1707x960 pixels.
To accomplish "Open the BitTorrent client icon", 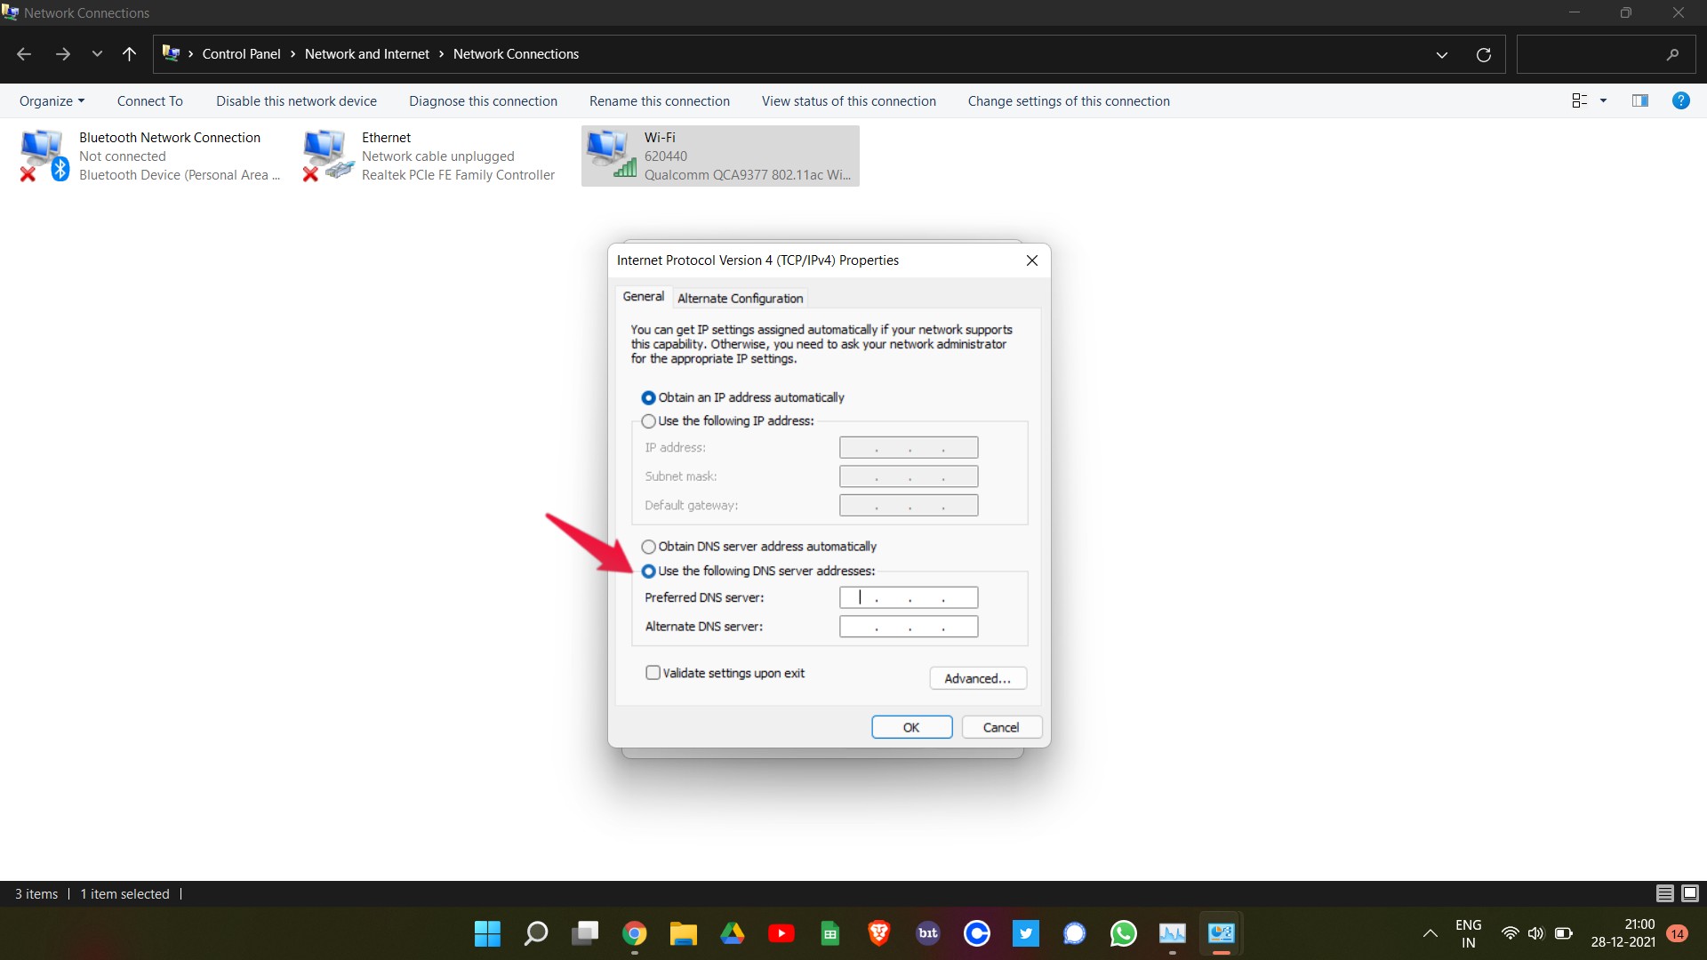I will pyautogui.click(x=927, y=934).
